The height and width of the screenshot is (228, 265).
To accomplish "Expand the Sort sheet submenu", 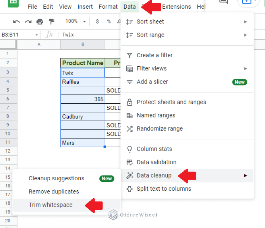I will [246, 22].
